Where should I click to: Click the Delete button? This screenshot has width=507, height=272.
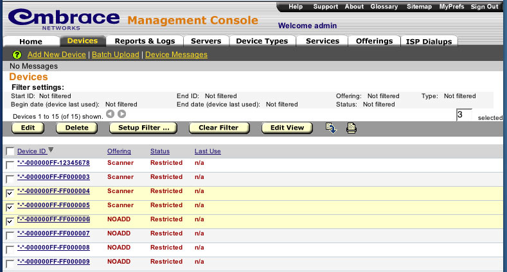pos(76,128)
